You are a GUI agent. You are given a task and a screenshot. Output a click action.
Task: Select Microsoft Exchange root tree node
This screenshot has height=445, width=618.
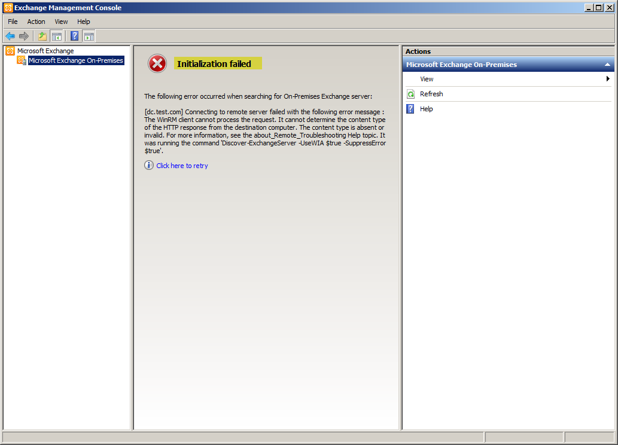coord(45,51)
